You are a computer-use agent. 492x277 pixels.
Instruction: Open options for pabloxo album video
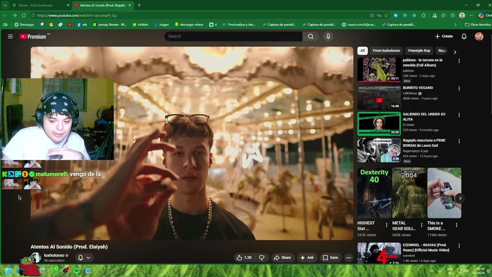point(459,61)
